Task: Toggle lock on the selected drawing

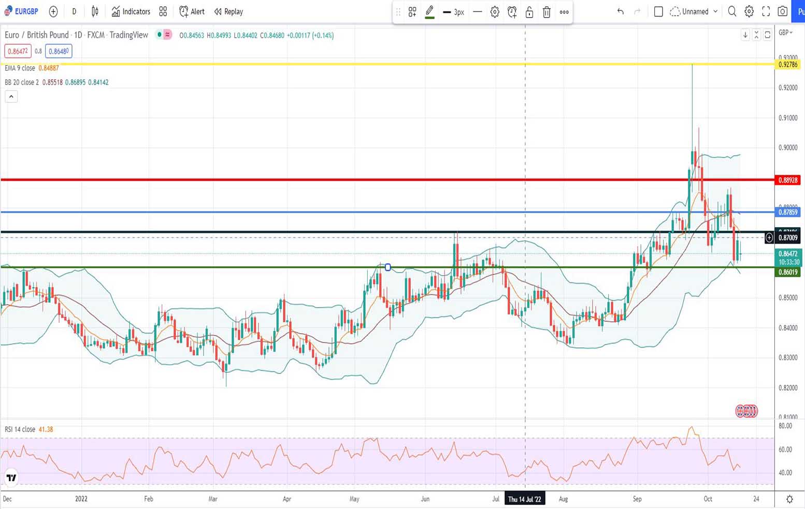Action: click(529, 12)
